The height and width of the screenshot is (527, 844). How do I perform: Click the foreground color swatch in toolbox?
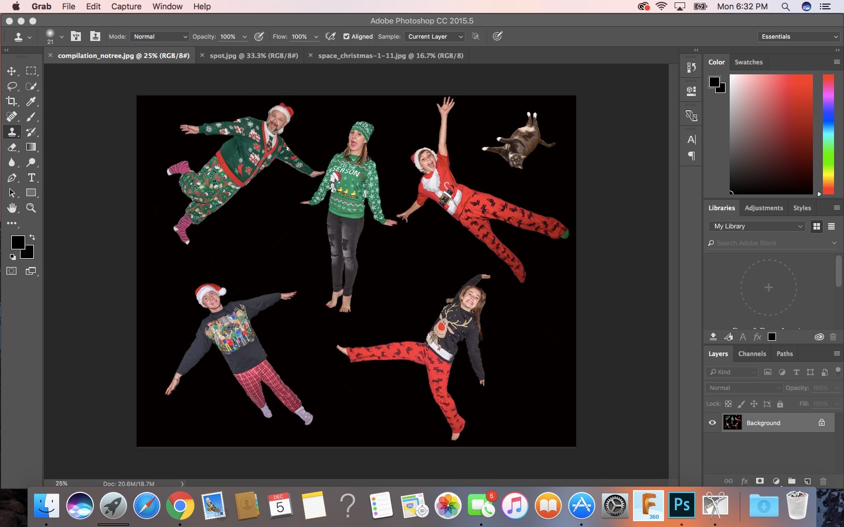[x=17, y=242]
